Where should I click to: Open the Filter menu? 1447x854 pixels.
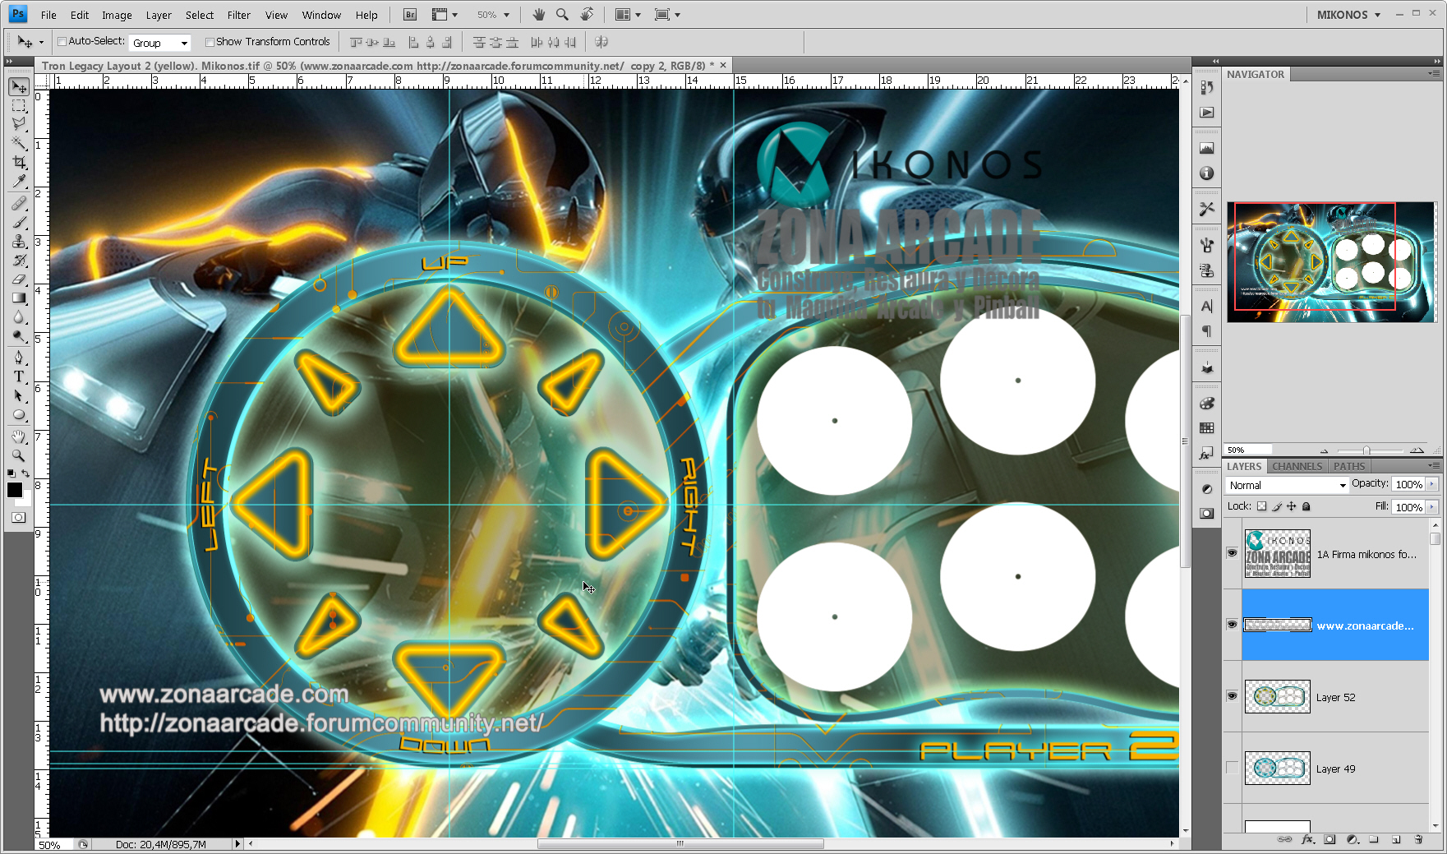[x=238, y=15]
